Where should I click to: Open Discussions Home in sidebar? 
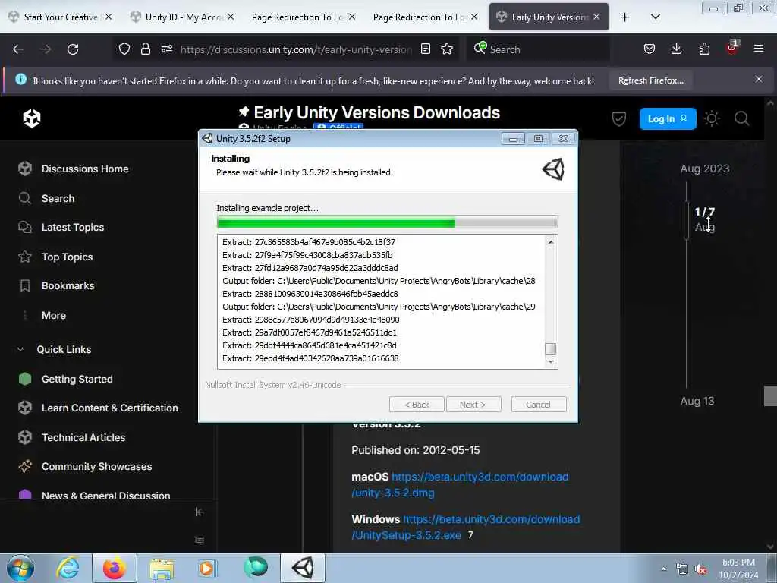[x=85, y=169]
